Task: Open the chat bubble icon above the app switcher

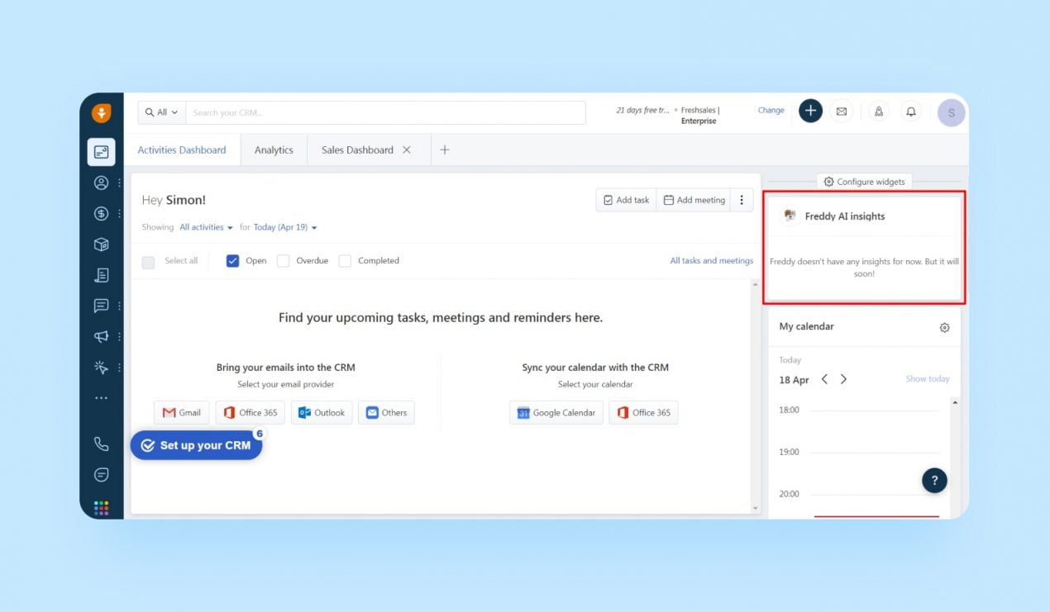Action: point(101,475)
